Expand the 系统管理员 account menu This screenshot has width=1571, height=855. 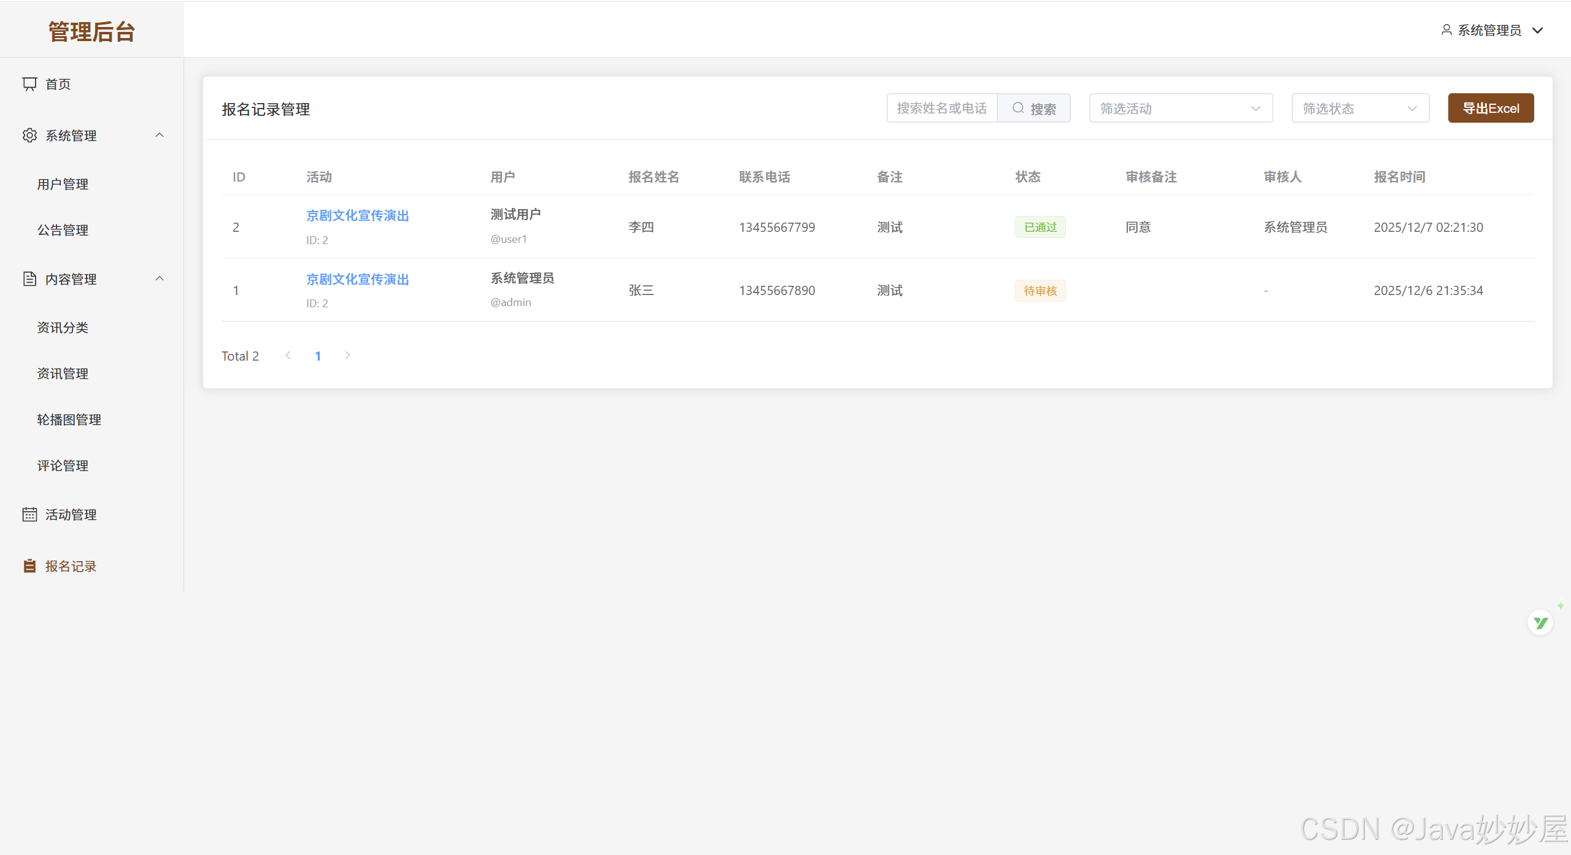1537,30
